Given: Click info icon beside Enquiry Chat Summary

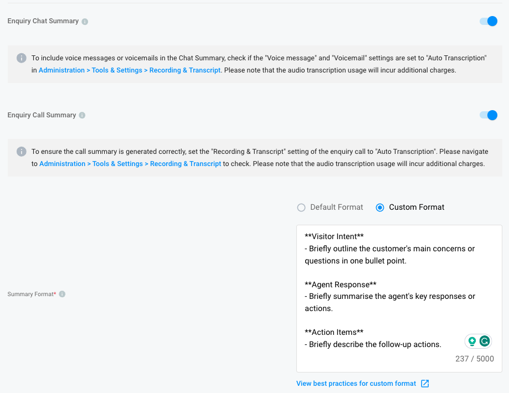Looking at the screenshot, I should [x=85, y=22].
